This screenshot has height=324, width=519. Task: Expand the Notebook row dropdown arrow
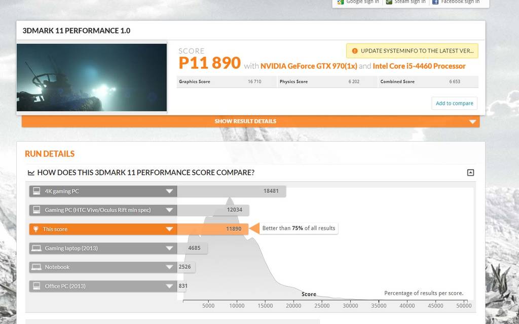coord(169,267)
